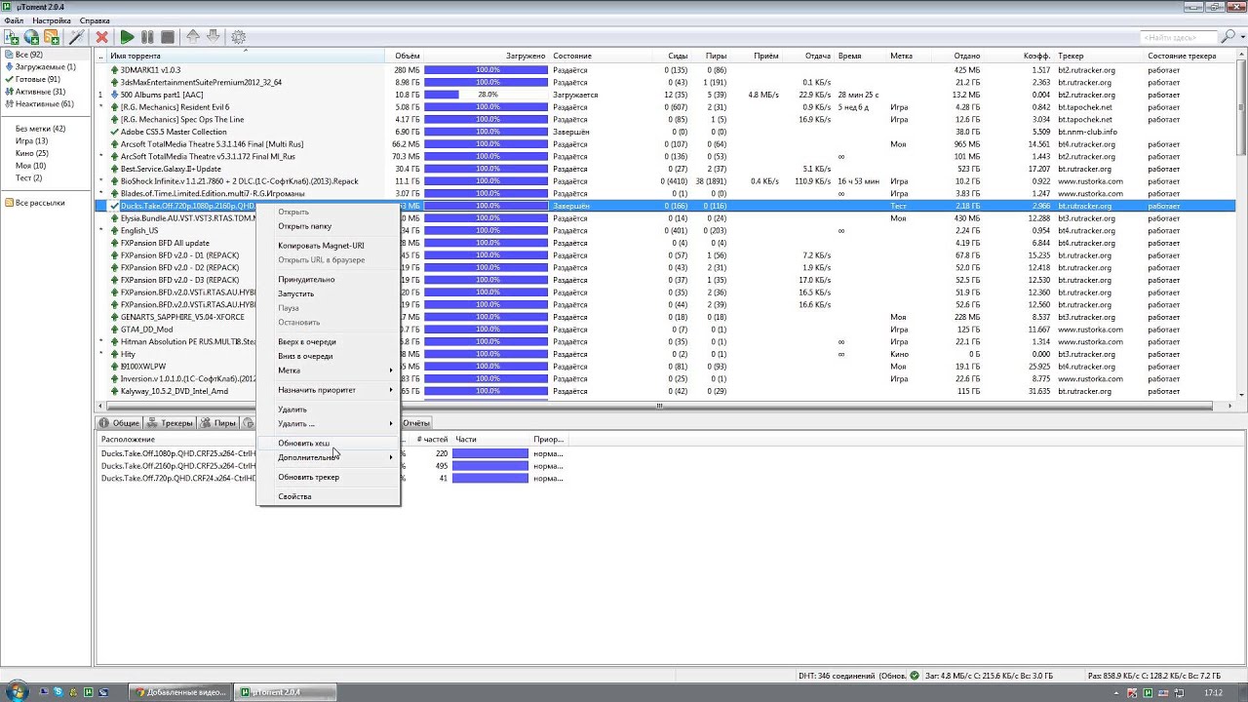Open 'Все рассылки' RSS feeds item
Screen dimensions: 1248x702
coord(35,203)
